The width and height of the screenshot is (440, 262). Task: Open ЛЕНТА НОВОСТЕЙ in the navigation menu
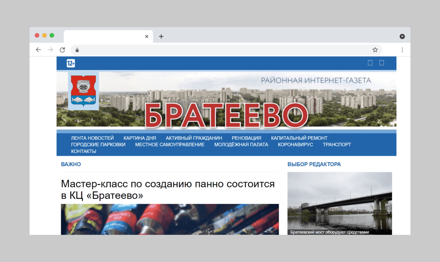click(x=92, y=138)
